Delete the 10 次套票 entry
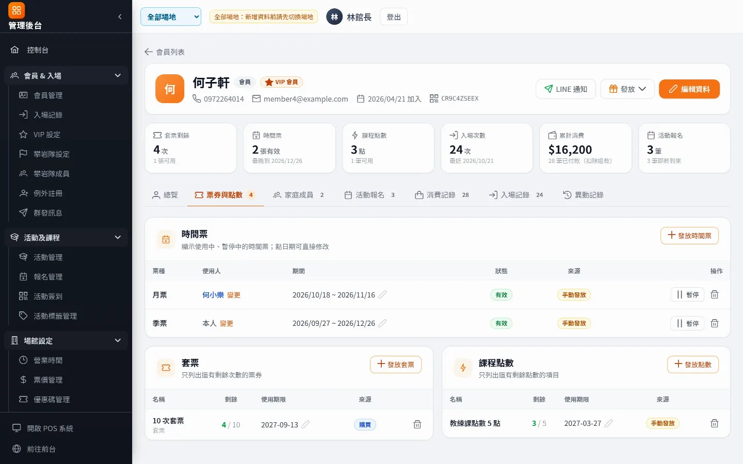The image size is (743, 464). (417, 424)
